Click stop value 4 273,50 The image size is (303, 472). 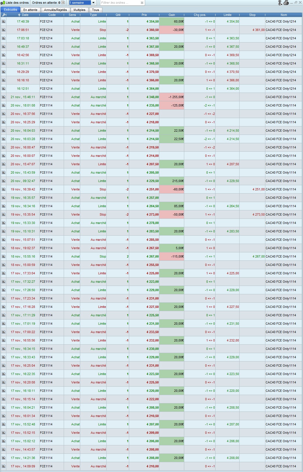coord(259,214)
